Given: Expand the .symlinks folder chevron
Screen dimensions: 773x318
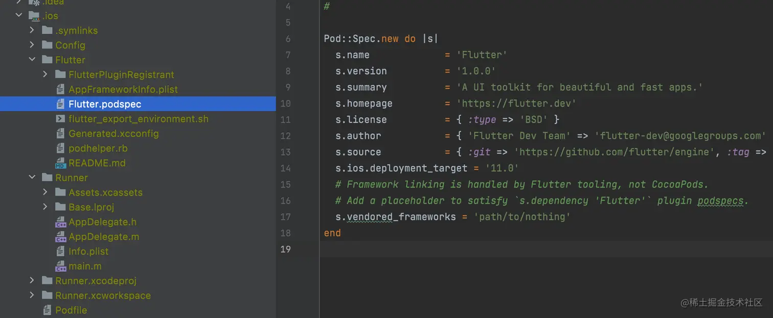Looking at the screenshot, I should (32, 30).
